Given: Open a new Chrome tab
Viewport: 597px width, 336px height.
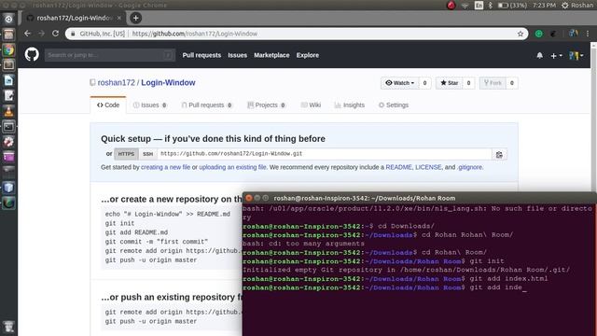Looking at the screenshot, I should coord(135,18).
